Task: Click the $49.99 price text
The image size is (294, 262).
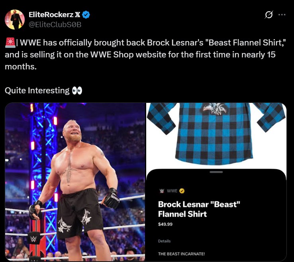Action: (x=165, y=224)
